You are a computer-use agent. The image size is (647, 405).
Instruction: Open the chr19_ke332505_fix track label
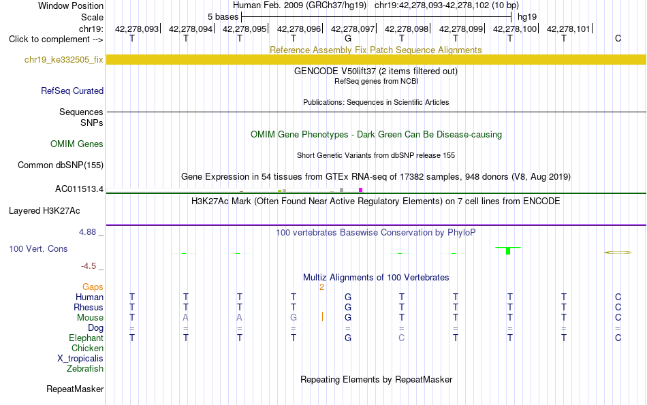[x=63, y=59]
